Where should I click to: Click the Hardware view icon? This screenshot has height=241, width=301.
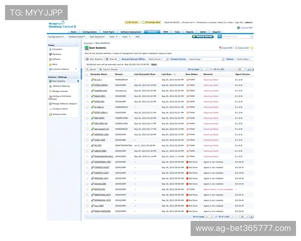(x=50, y=54)
